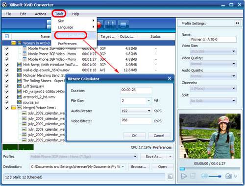The image size is (245, 186).
Task: Uncheck the HD_natgeo01 file checkbox
Action: [7, 92]
